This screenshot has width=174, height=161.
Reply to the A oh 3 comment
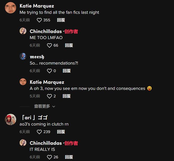[67, 96]
